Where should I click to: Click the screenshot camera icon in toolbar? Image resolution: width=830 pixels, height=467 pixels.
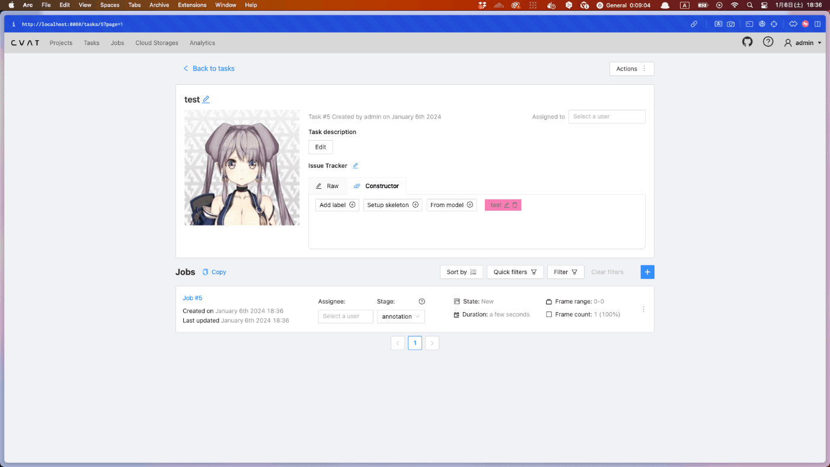tap(731, 24)
